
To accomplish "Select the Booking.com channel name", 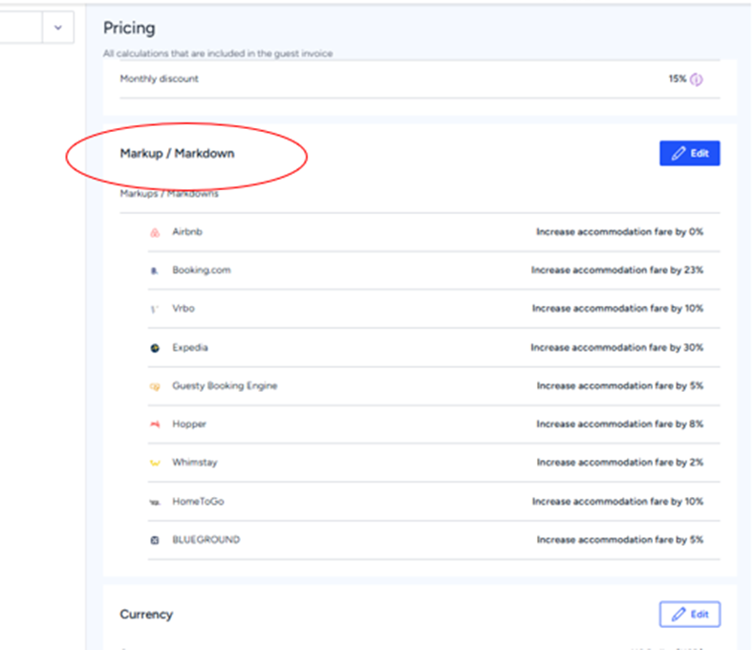I will click(202, 270).
